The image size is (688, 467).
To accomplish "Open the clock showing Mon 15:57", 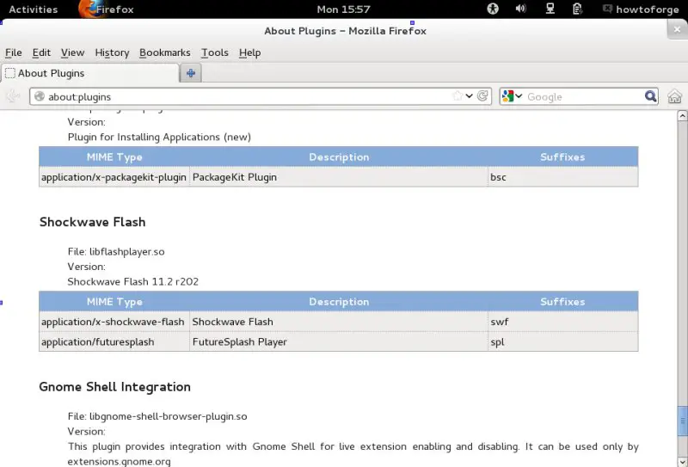I will [x=343, y=9].
